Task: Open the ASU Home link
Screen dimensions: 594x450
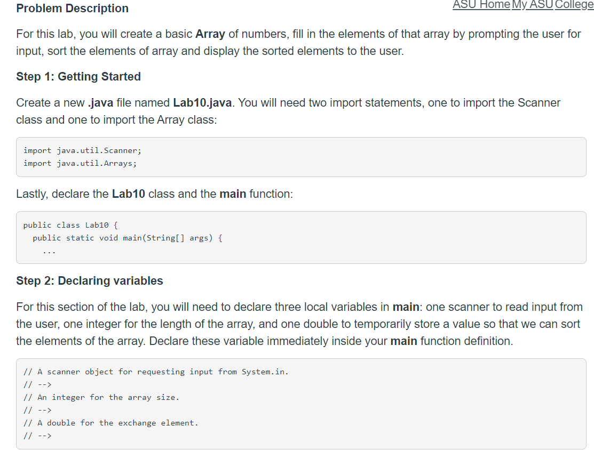Action: [480, 5]
